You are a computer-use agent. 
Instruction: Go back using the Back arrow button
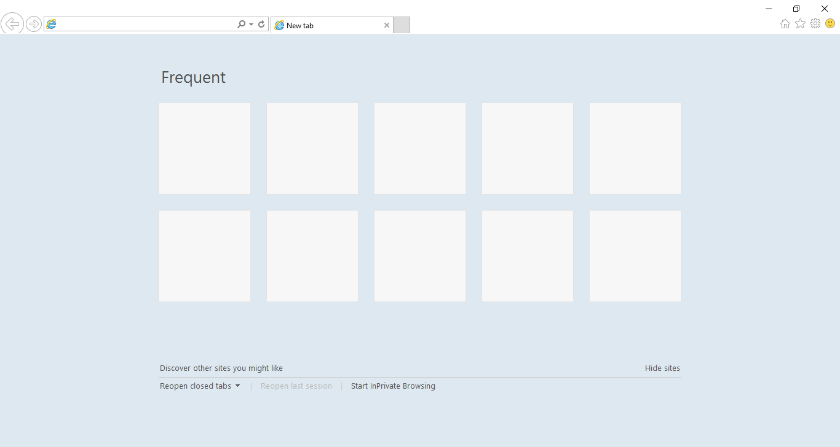tap(12, 24)
